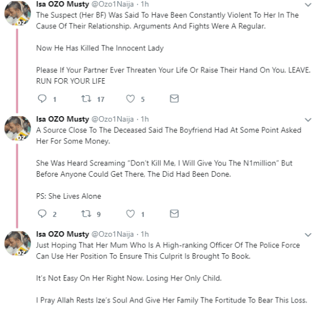The width and height of the screenshot is (316, 311).
Task: Click profile avatar on second tweet
Action: (x=18, y=128)
